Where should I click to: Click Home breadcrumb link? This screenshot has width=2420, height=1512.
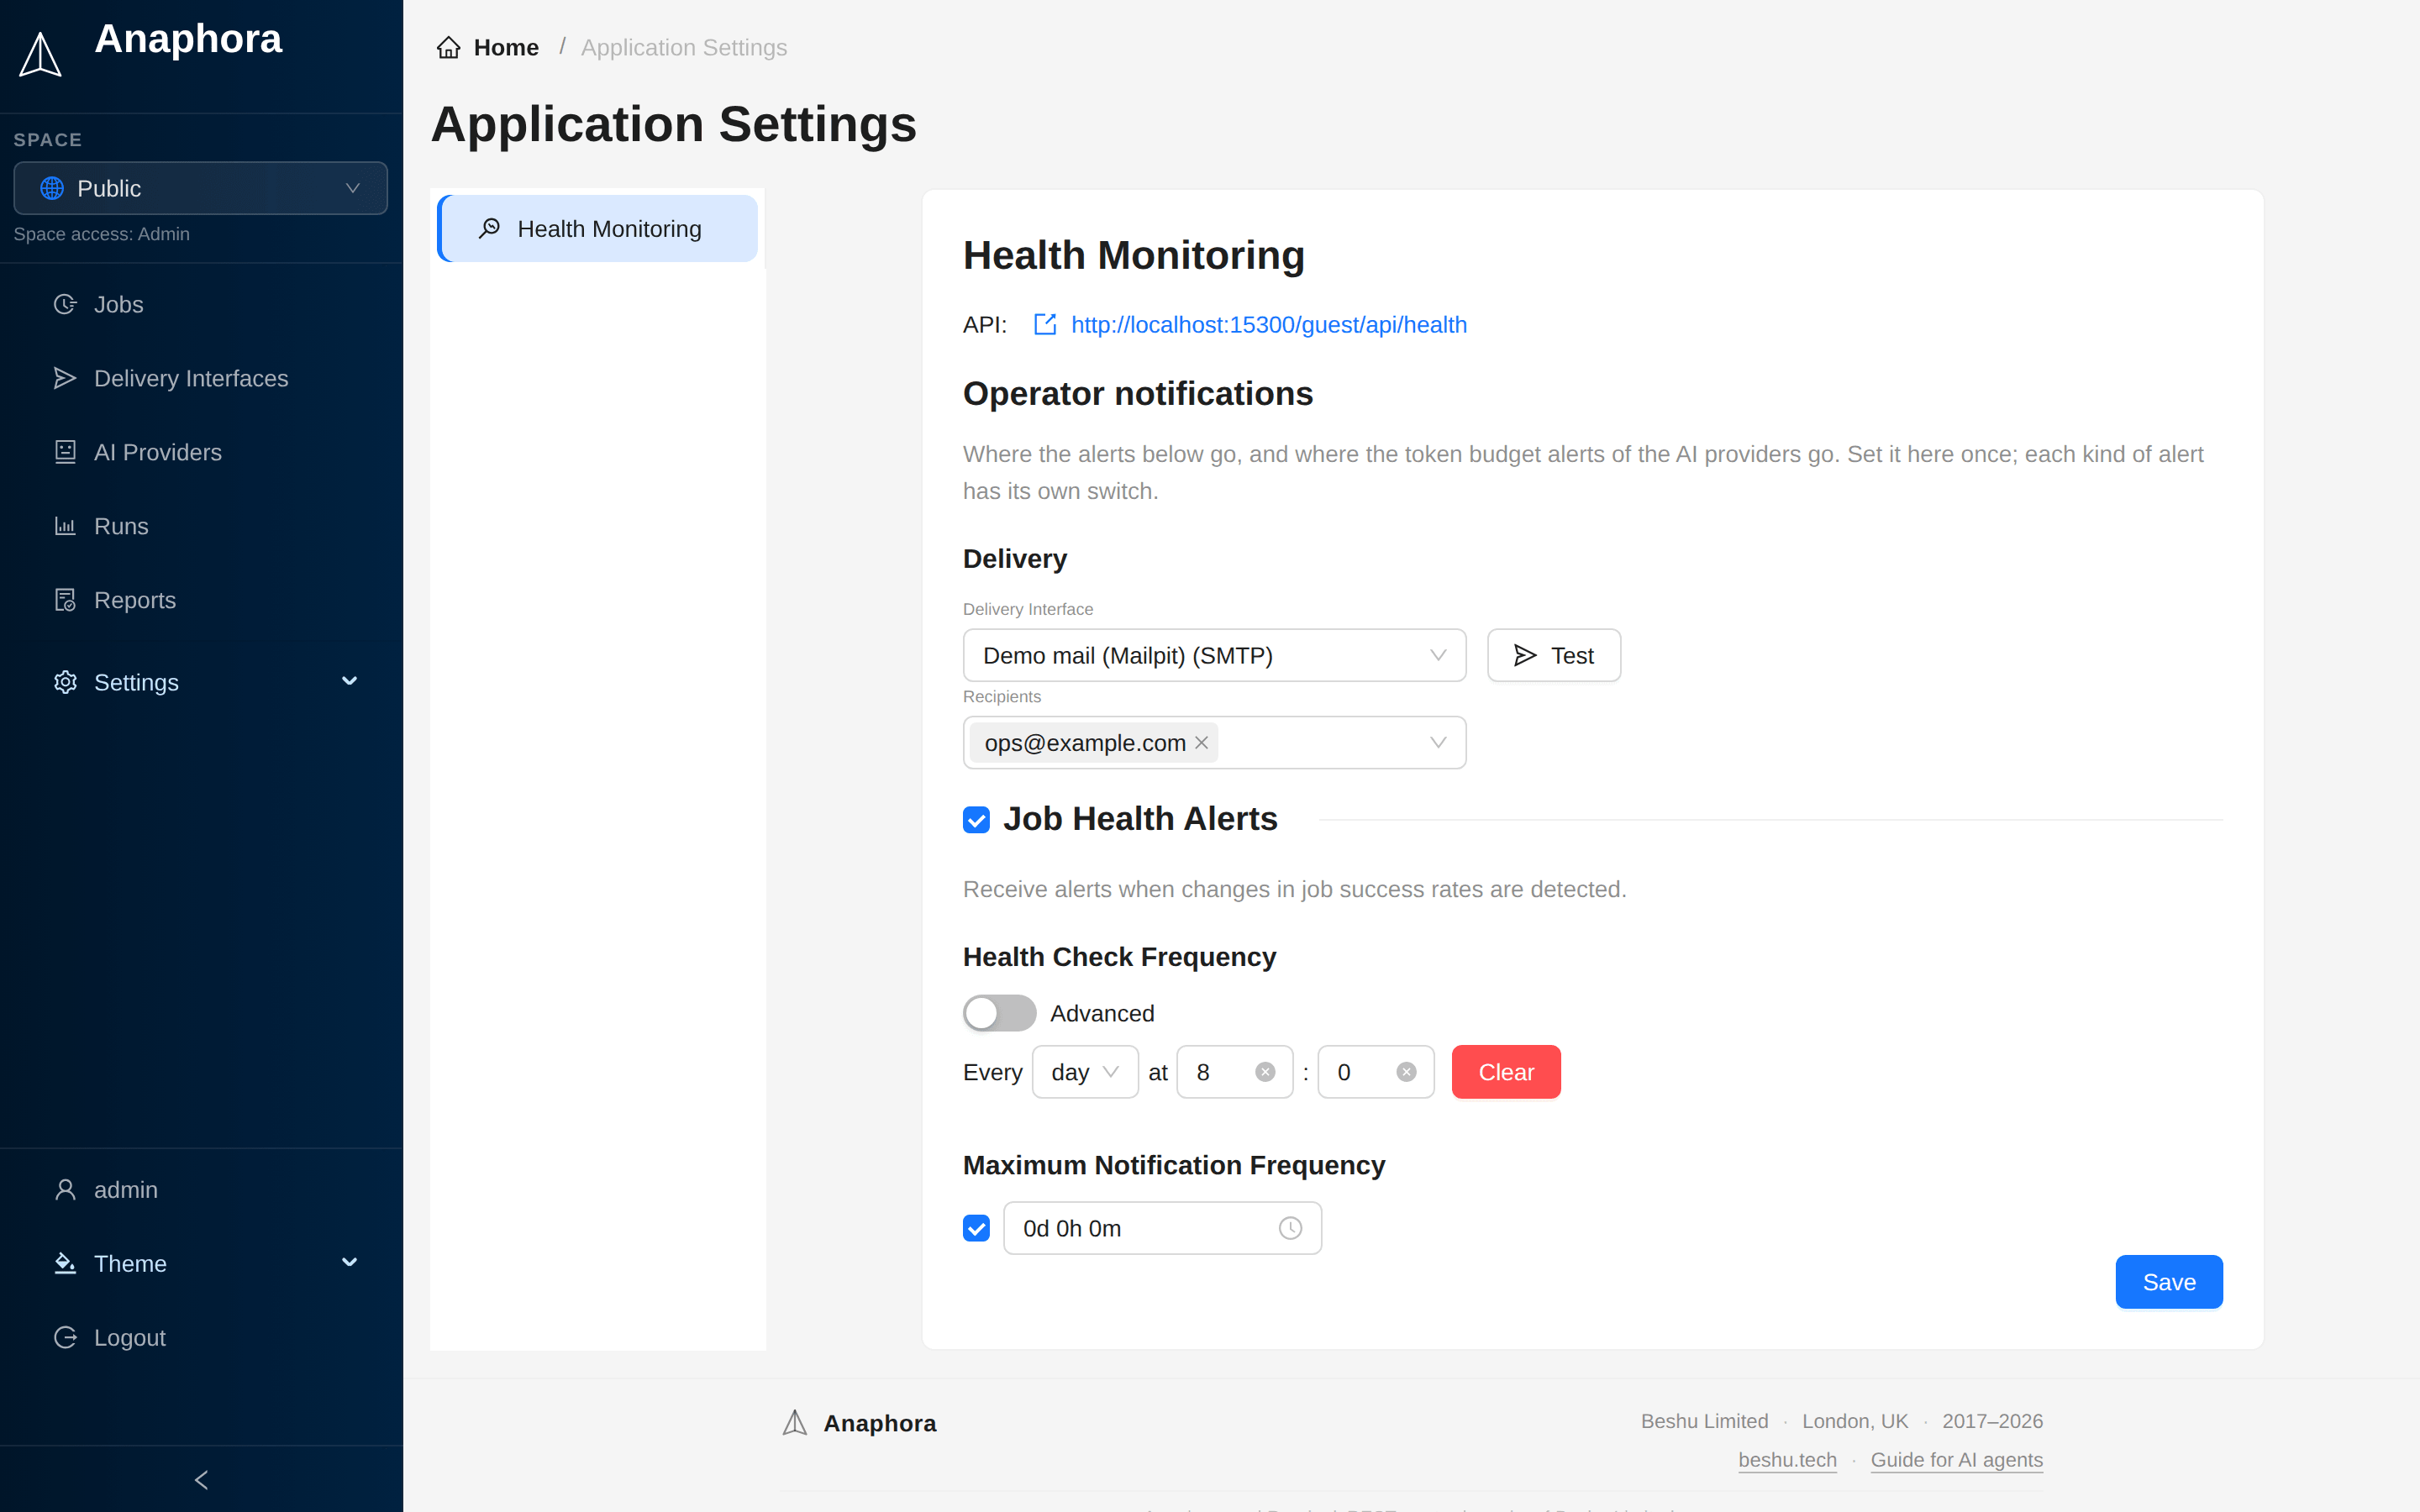coord(506,47)
